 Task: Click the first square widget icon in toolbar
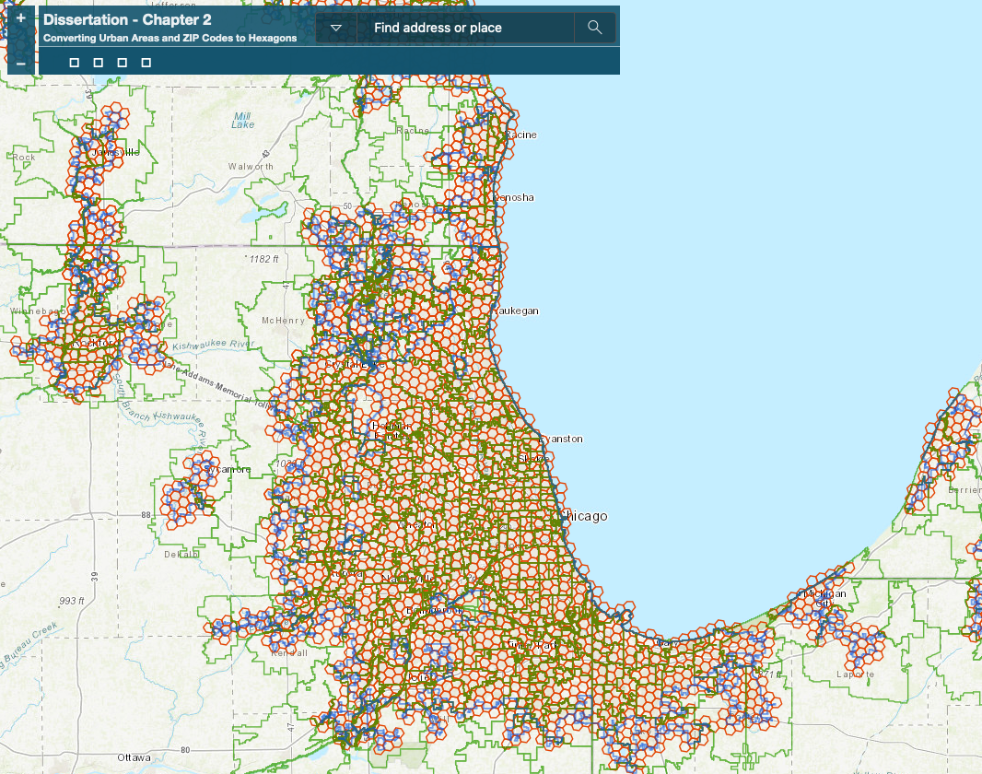click(75, 63)
